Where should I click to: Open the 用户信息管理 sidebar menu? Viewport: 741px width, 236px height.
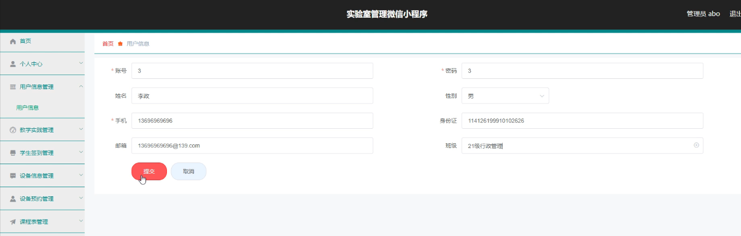click(42, 87)
